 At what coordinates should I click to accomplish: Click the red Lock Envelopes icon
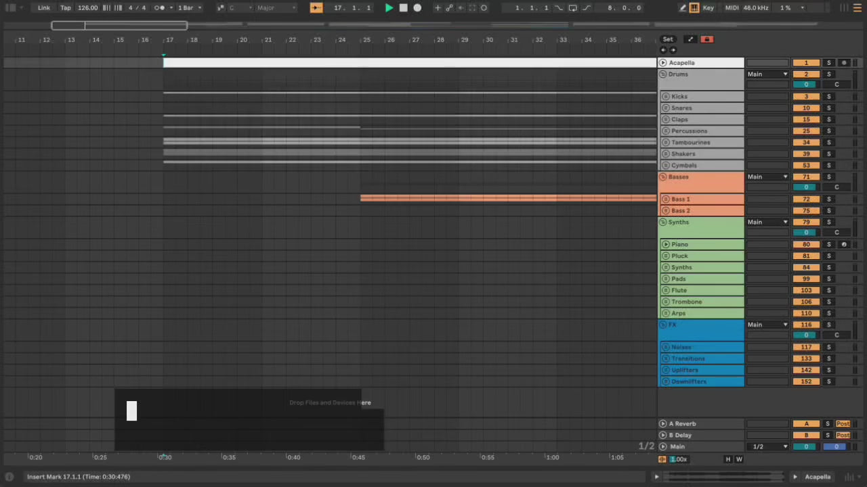click(x=706, y=39)
